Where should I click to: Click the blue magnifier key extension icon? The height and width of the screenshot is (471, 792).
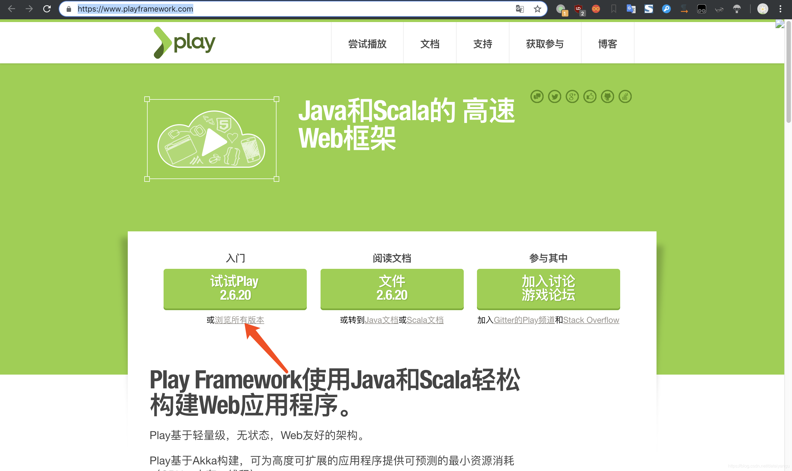(666, 9)
